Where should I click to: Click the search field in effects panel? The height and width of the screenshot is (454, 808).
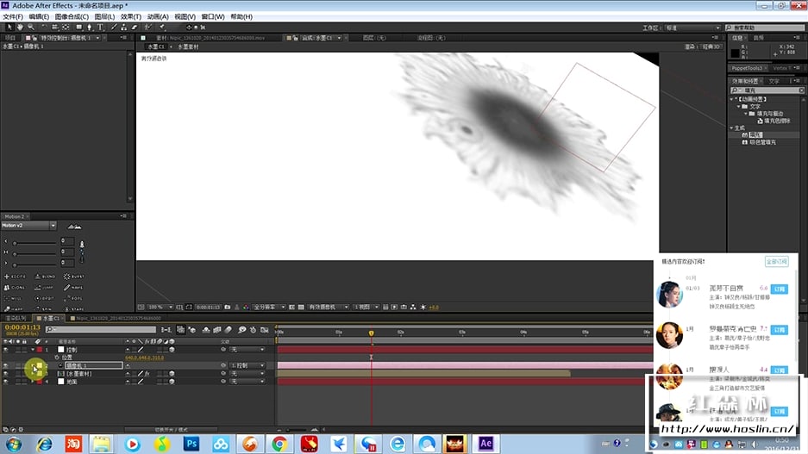(767, 90)
